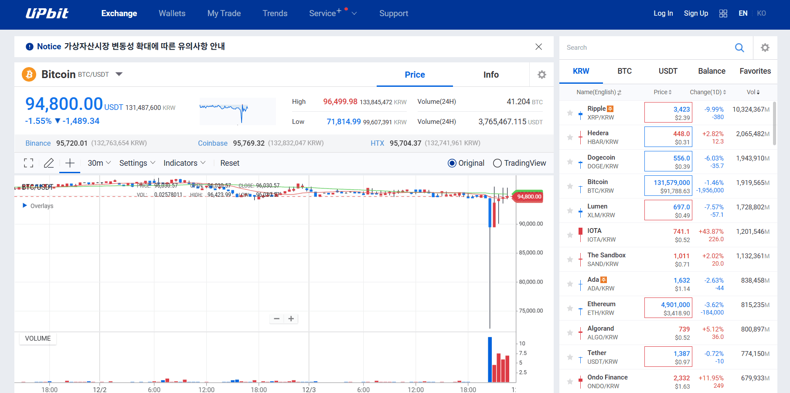790x393 pixels.
Task: Open chart panel settings gear
Action: pos(542,75)
